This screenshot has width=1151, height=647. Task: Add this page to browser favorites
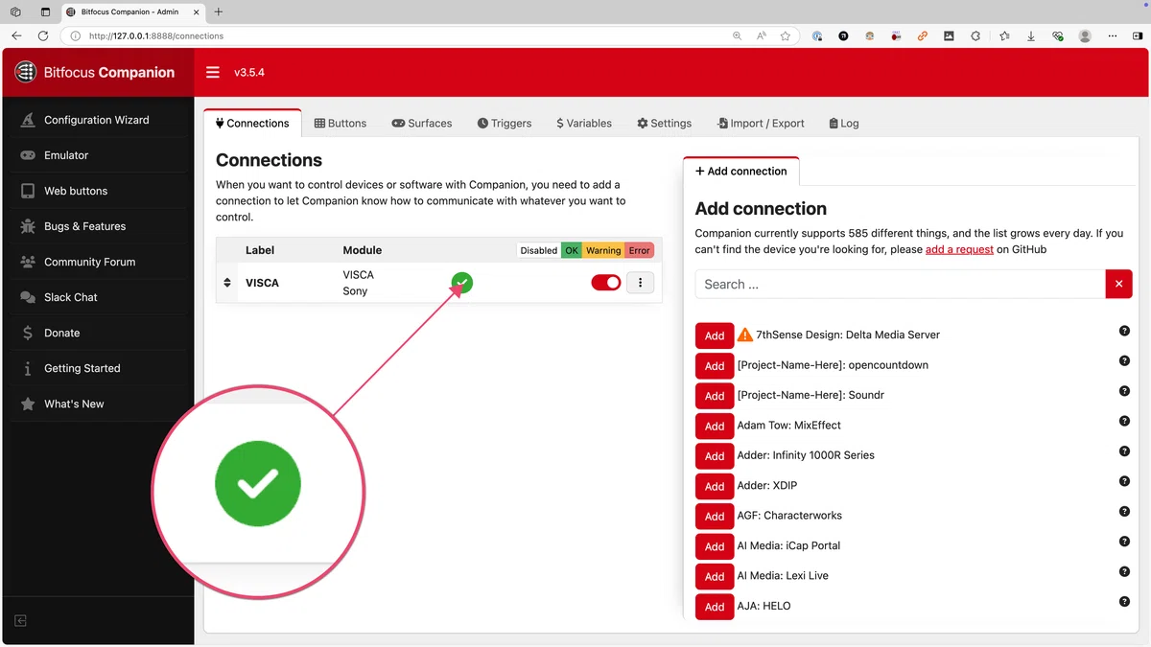tap(786, 35)
